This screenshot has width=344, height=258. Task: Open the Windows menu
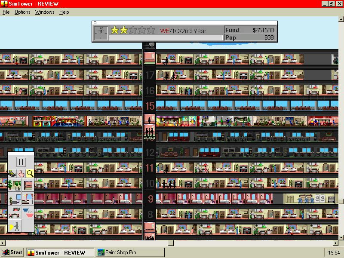(45, 12)
